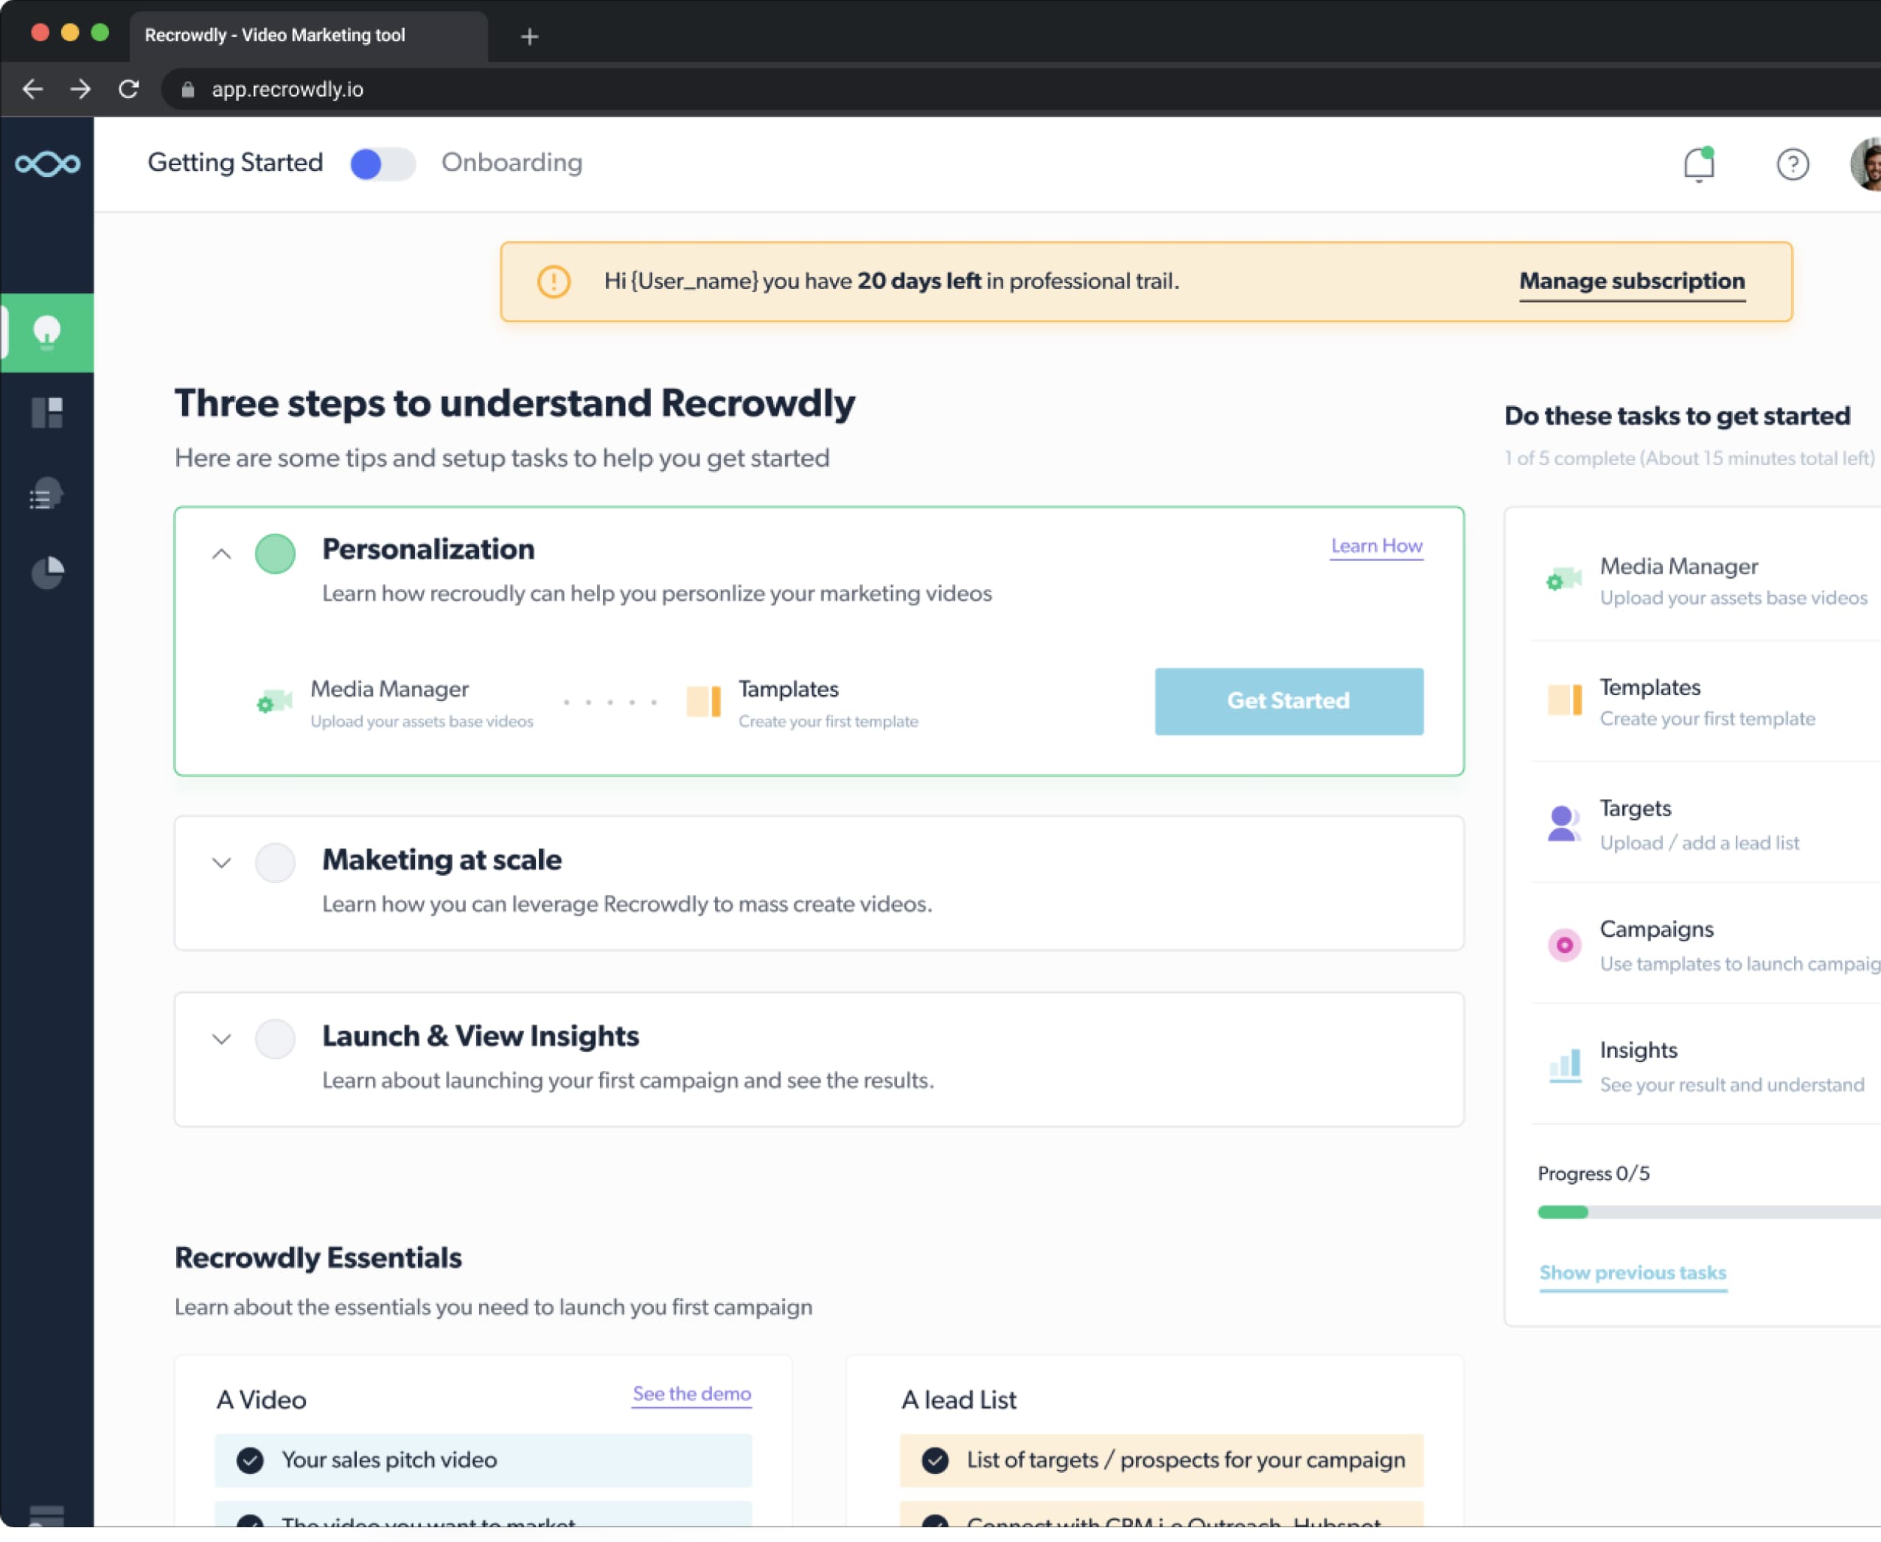1881x1542 pixels.
Task: Open Campaigns task row
Action: 1705,944
